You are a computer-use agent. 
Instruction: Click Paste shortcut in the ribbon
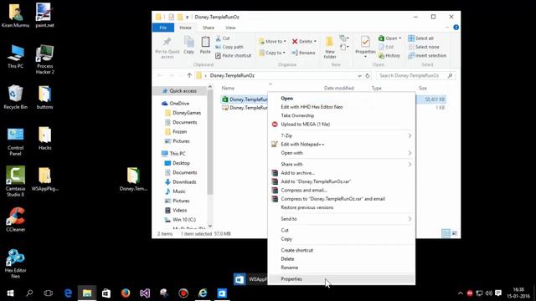[x=233, y=55]
